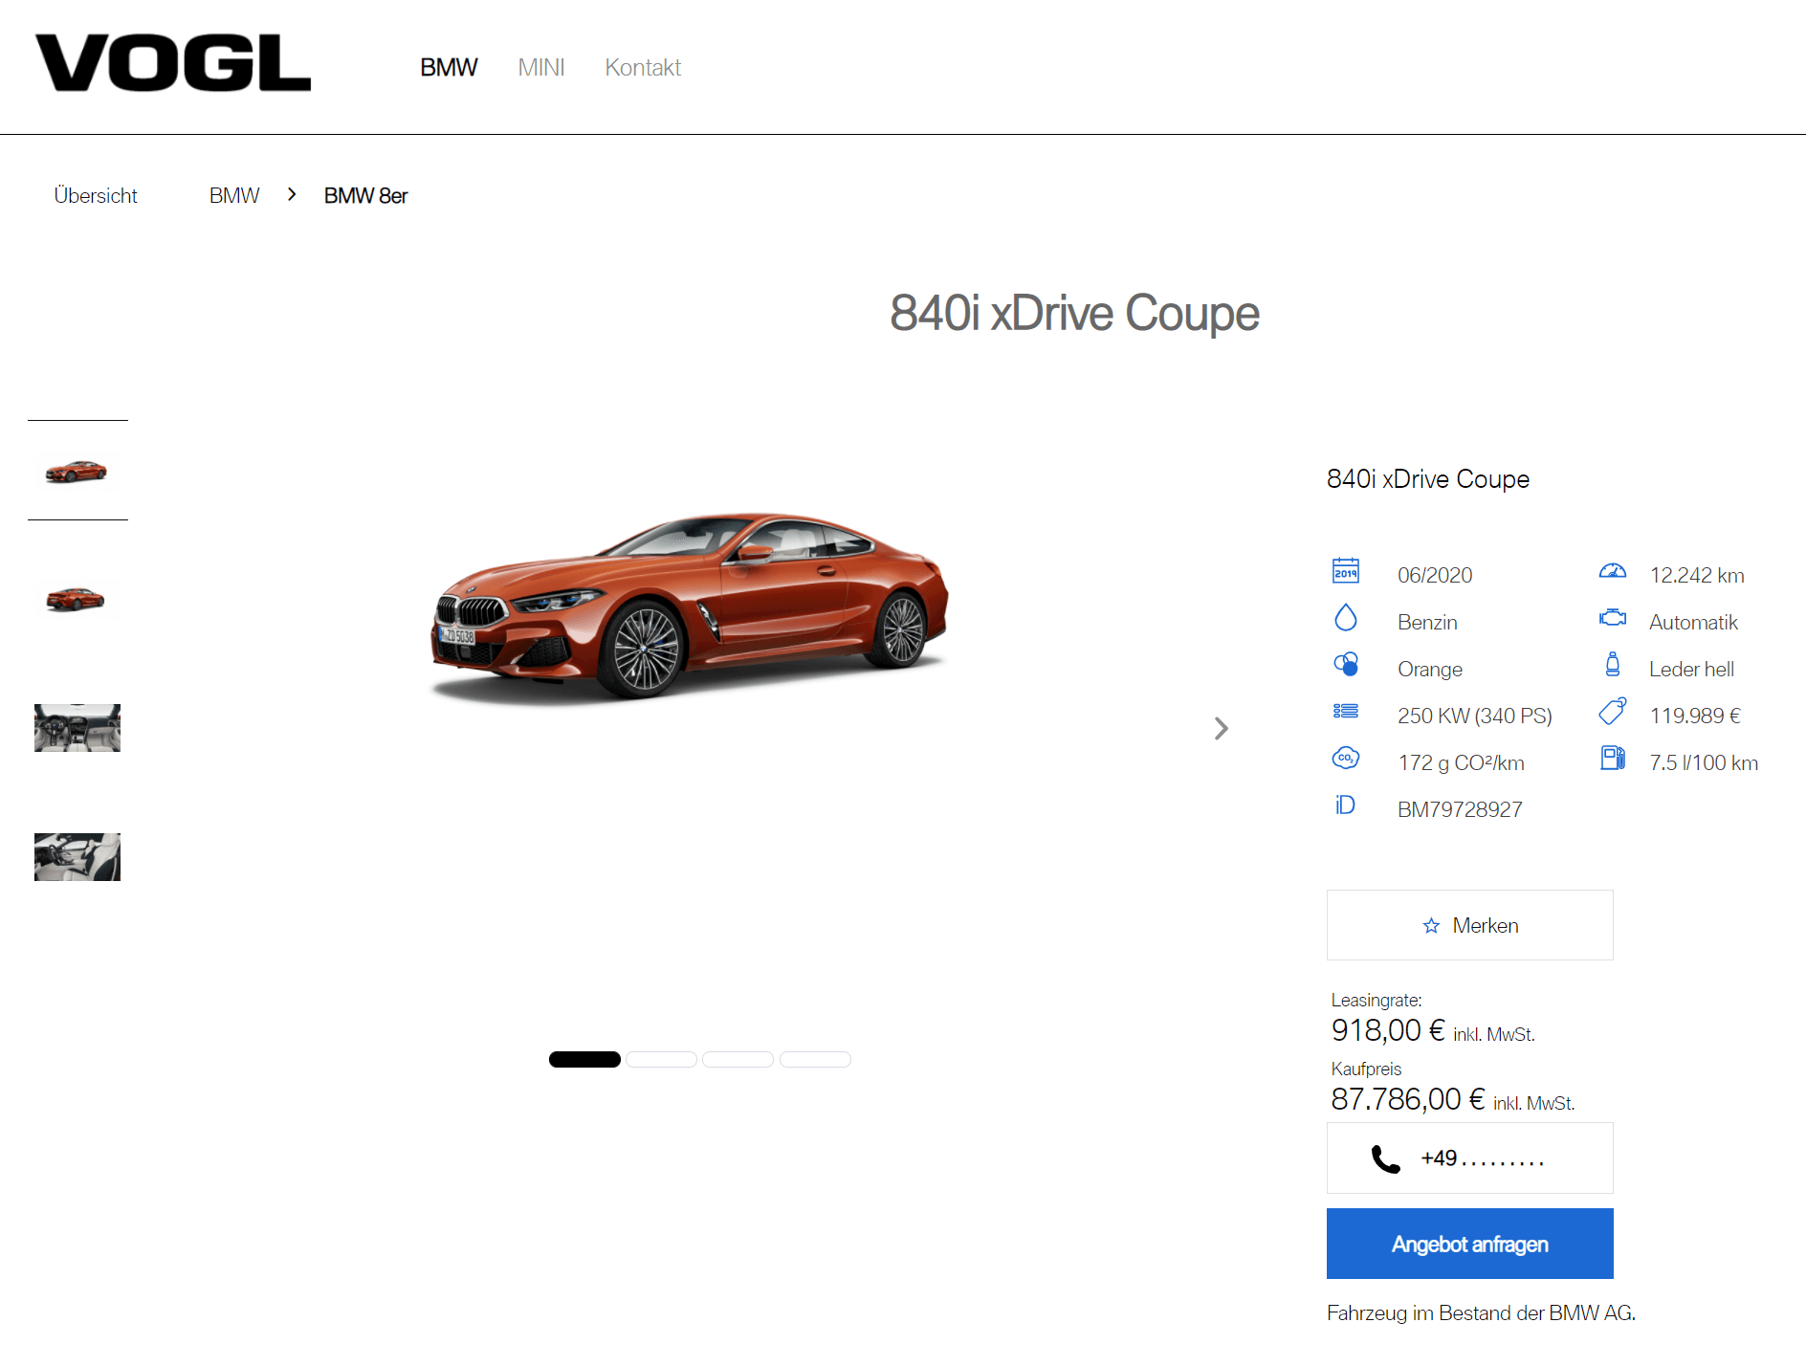Select the fourth carousel indicator pill
This screenshot has width=1806, height=1345.
tap(815, 1059)
